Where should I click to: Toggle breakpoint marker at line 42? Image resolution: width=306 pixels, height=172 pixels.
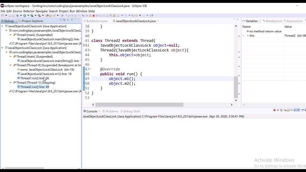[84, 45]
